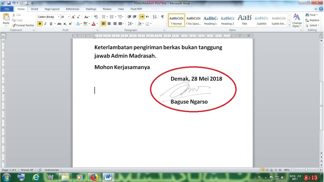This screenshot has width=324, height=182.
Task: Toggle Show/Hide paragraph marks
Action: tap(162, 17)
